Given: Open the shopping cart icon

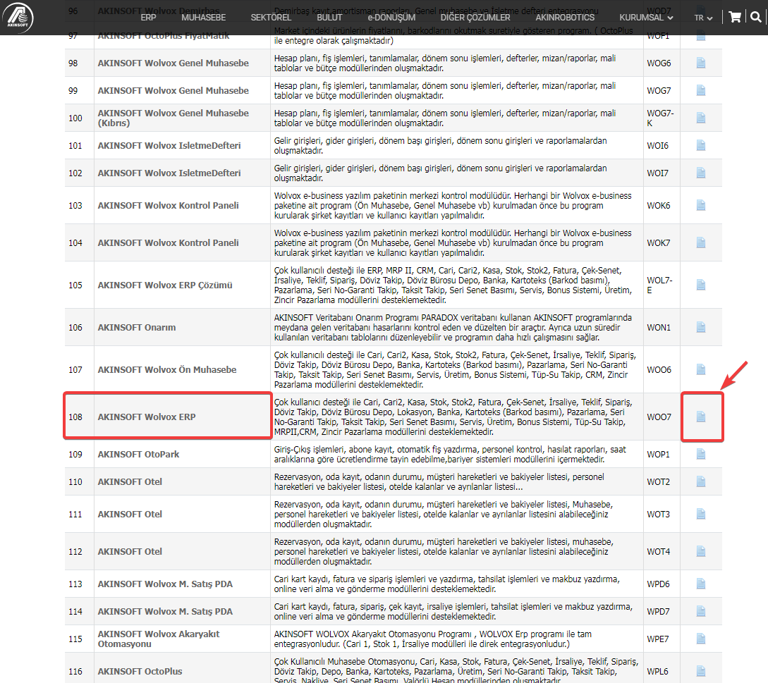Looking at the screenshot, I should tap(735, 17).
